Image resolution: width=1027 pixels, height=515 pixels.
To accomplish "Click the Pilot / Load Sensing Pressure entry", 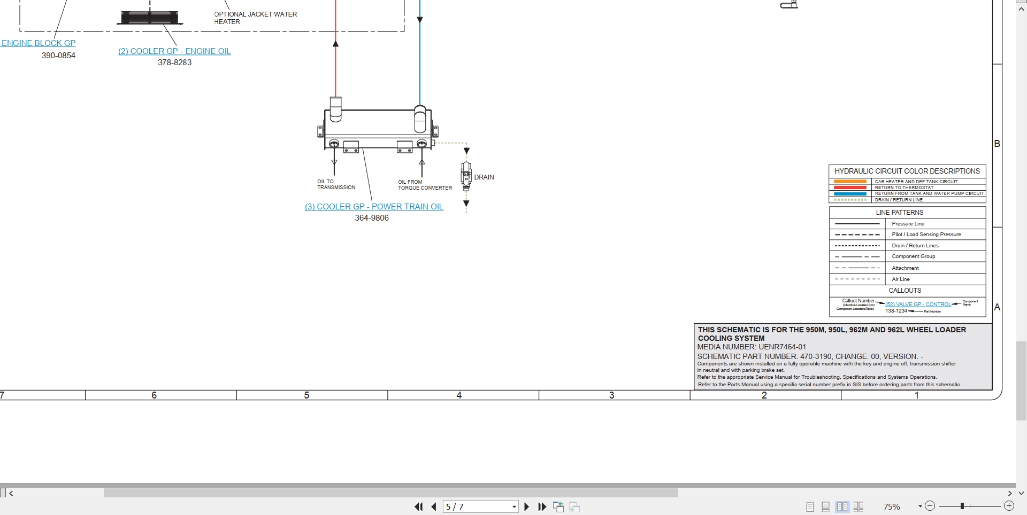I will [926, 235].
